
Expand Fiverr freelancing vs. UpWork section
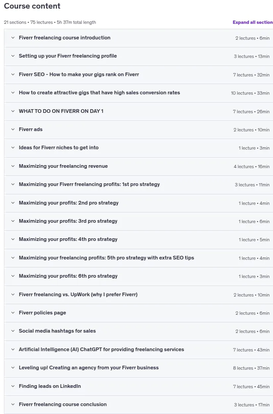click(x=139, y=295)
